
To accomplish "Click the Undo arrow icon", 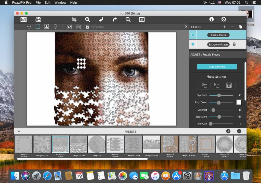I will point(101,19).
